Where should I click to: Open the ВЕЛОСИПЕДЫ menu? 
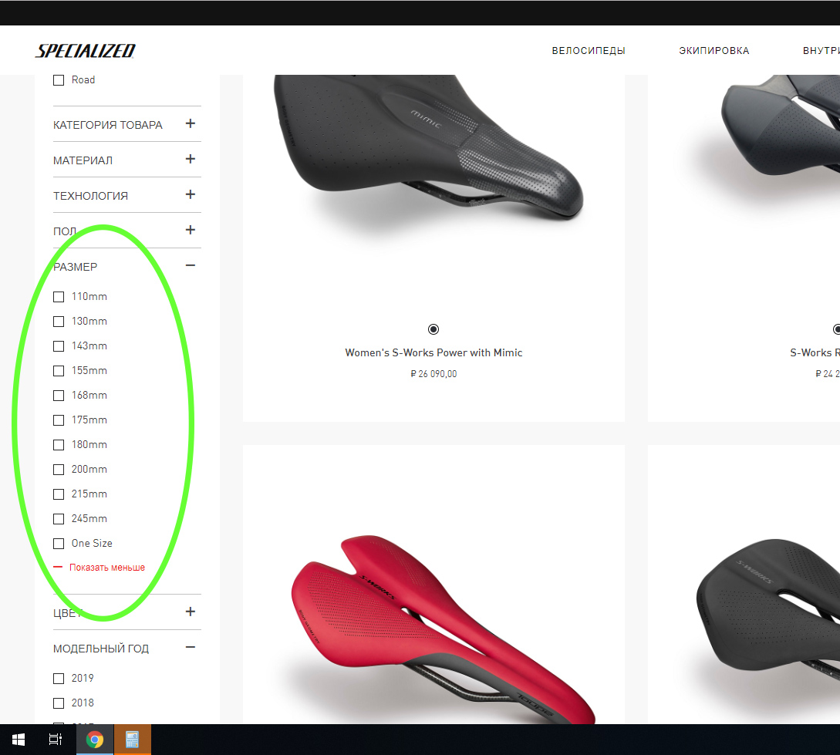(x=588, y=51)
